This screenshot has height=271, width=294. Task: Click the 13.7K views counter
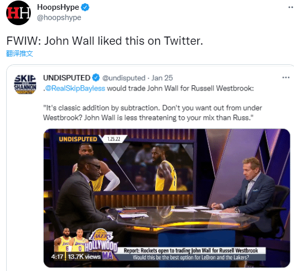click(x=84, y=257)
